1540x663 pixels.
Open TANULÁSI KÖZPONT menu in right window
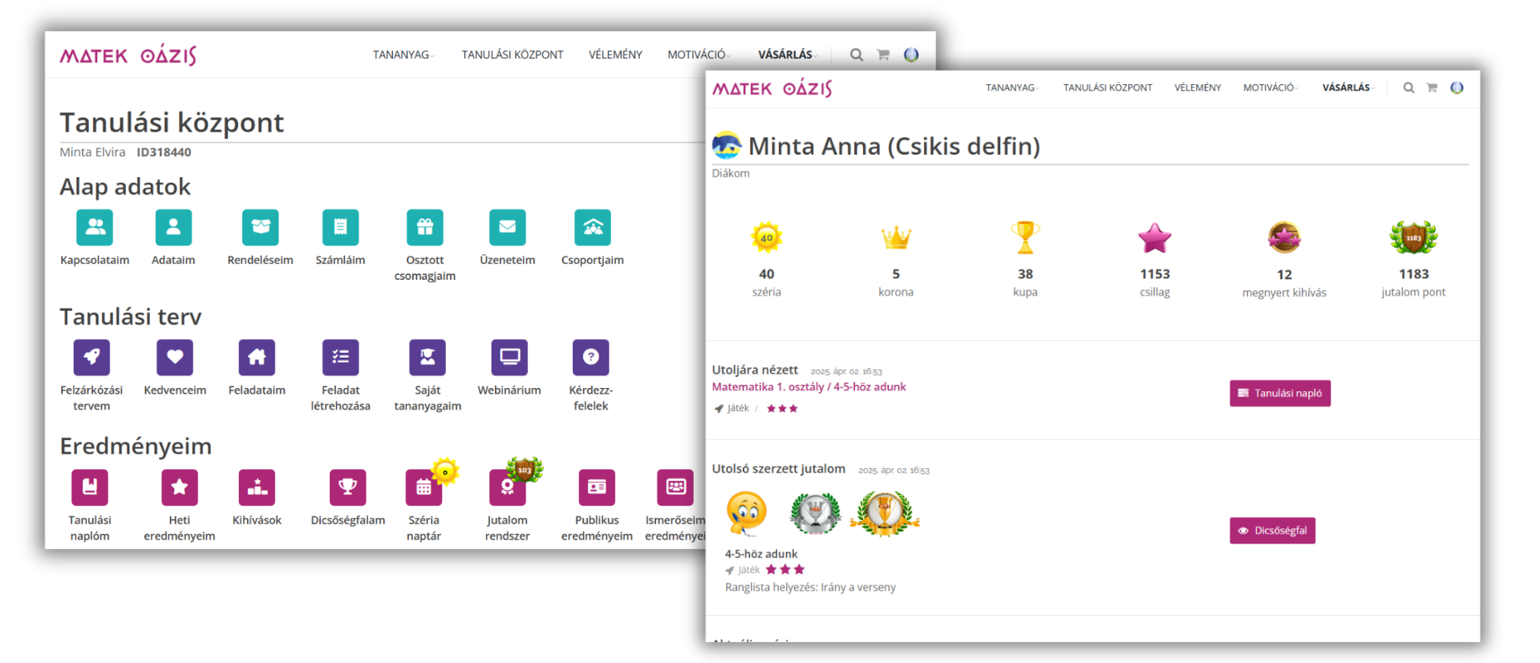[x=1107, y=87]
